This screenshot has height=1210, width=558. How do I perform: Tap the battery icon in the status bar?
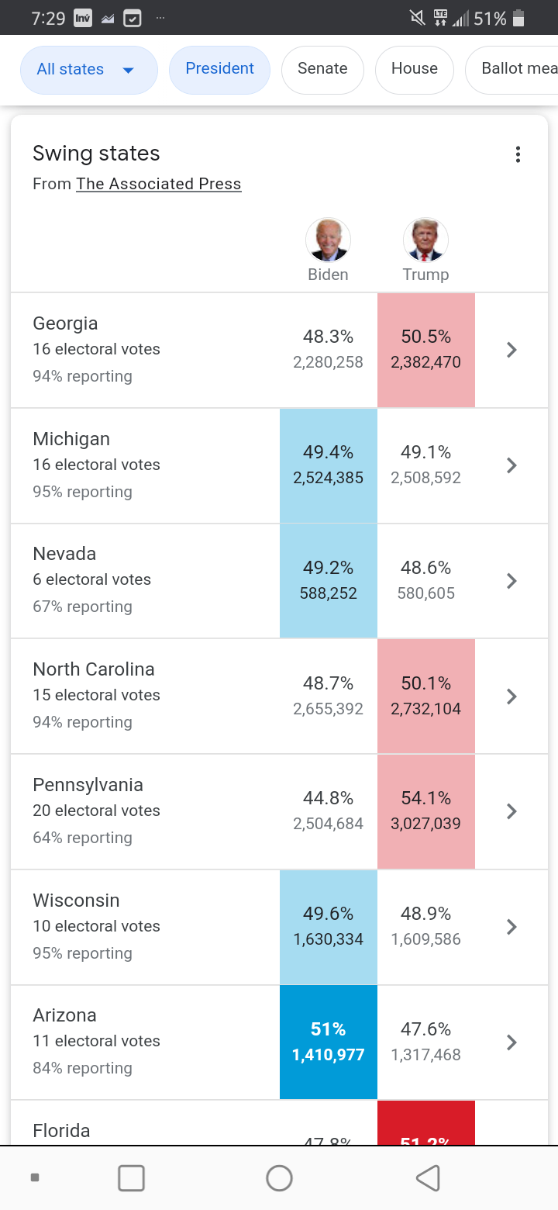[x=519, y=19]
